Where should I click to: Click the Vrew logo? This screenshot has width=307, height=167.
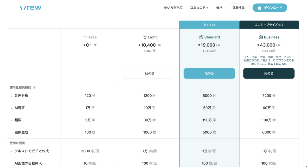pos(31,8)
